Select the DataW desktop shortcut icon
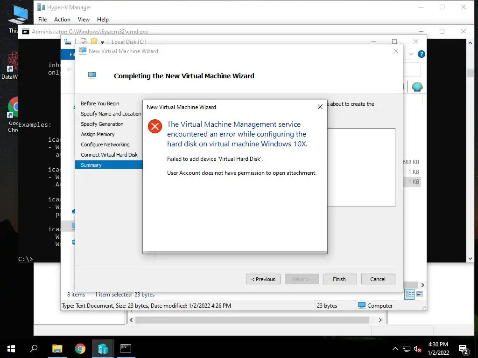Screen dimensions: 478x358 tap(10, 65)
